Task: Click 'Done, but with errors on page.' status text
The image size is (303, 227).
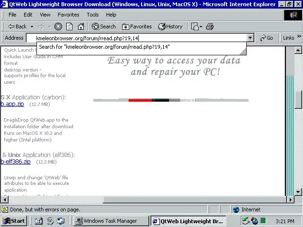Action: pyautogui.click(x=45, y=210)
